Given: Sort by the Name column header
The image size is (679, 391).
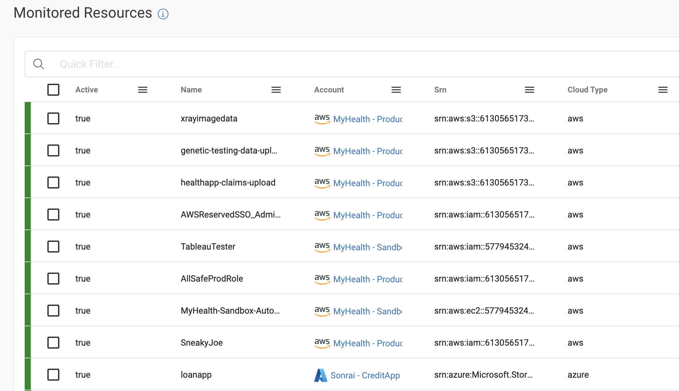Looking at the screenshot, I should [x=191, y=90].
